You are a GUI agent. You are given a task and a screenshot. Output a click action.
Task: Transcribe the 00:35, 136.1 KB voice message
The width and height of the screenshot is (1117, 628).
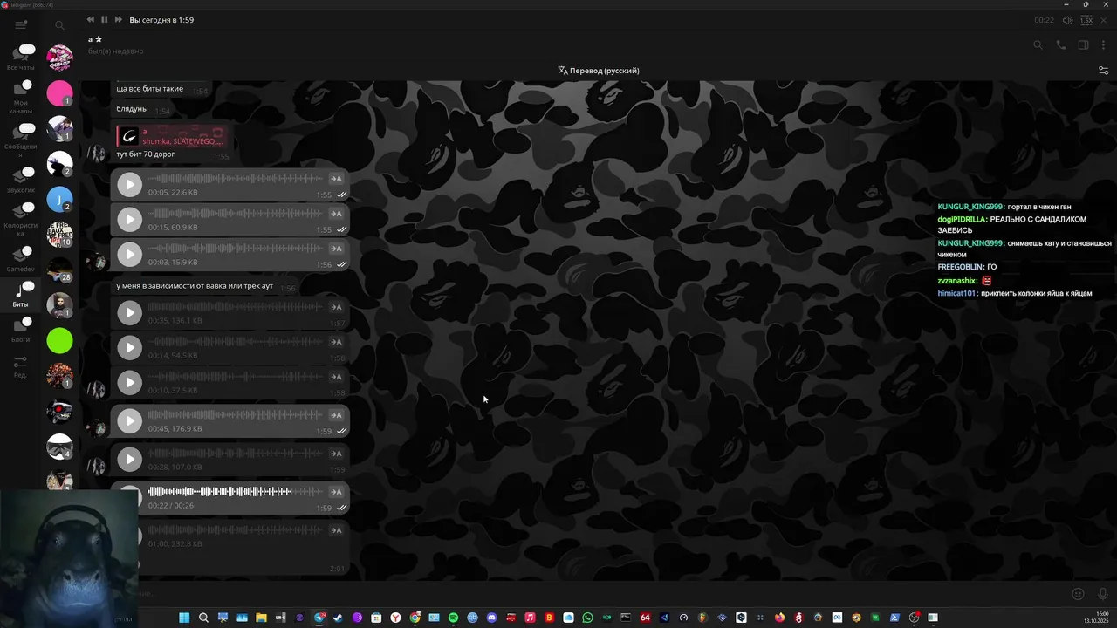[x=336, y=307]
